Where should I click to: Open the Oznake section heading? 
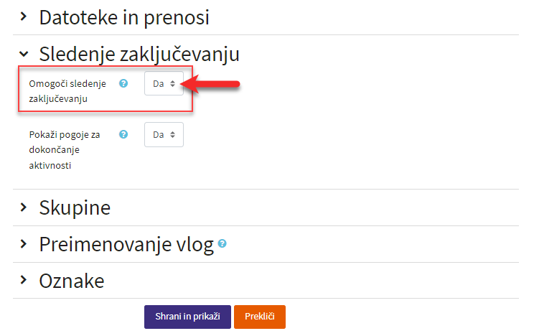(72, 281)
